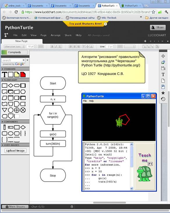Click the Lucidchart branch logo icon
The height and width of the screenshot is (213, 170).
click(x=6, y=35)
